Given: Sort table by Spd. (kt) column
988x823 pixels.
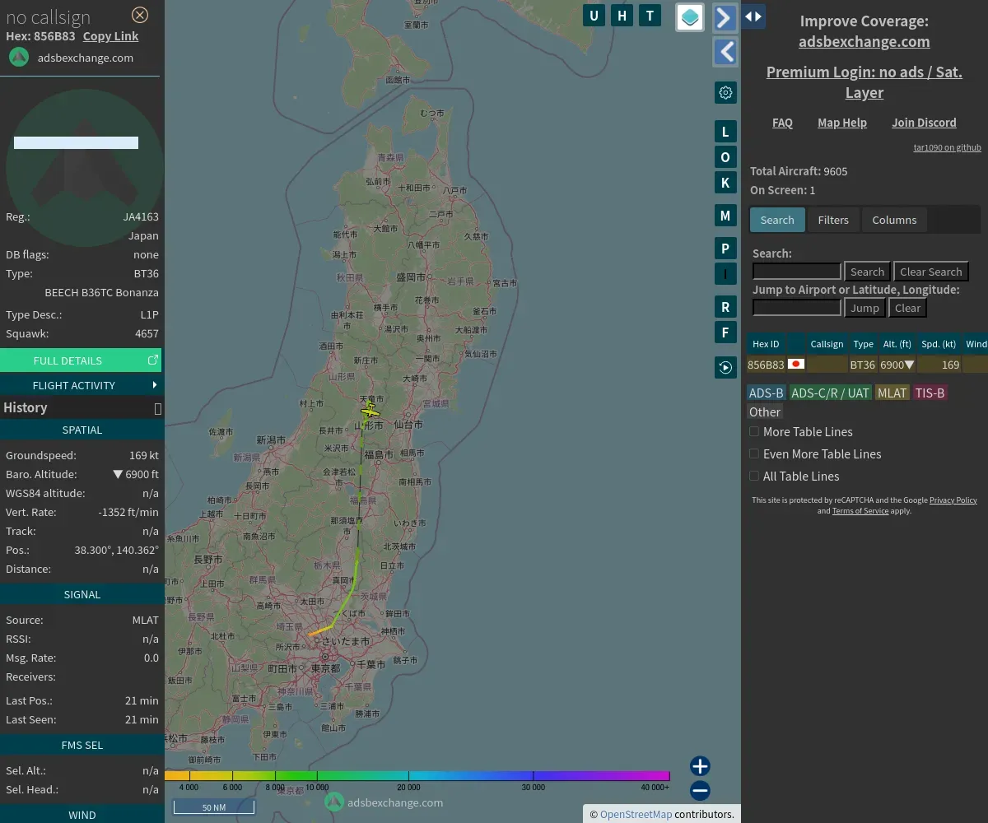Looking at the screenshot, I should click(939, 344).
